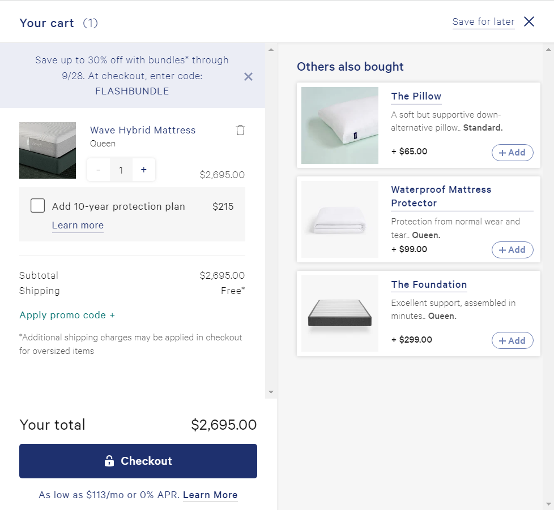
Task: Add The Foundation to cart
Action: point(512,340)
